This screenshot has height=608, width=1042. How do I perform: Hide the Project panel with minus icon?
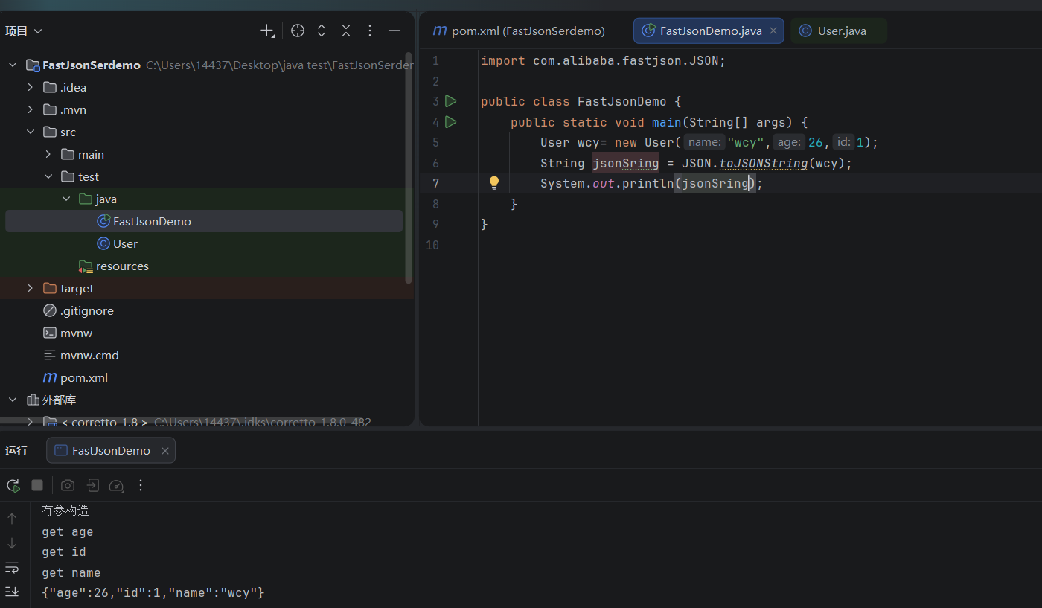click(394, 31)
